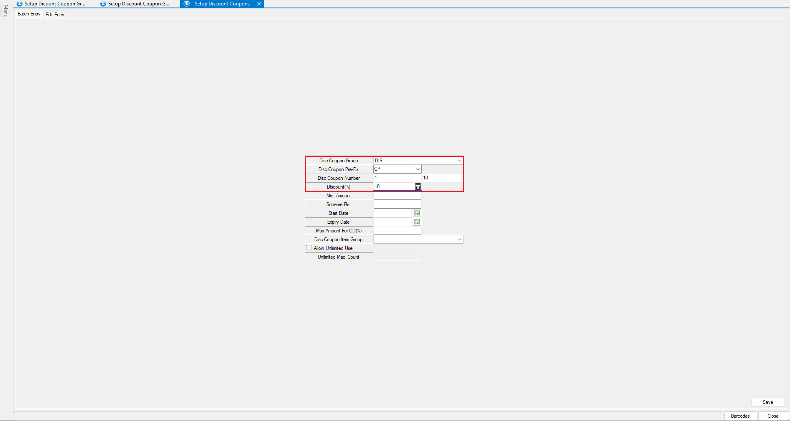Click the Barcodes button
This screenshot has width=790, height=421.
click(x=740, y=416)
